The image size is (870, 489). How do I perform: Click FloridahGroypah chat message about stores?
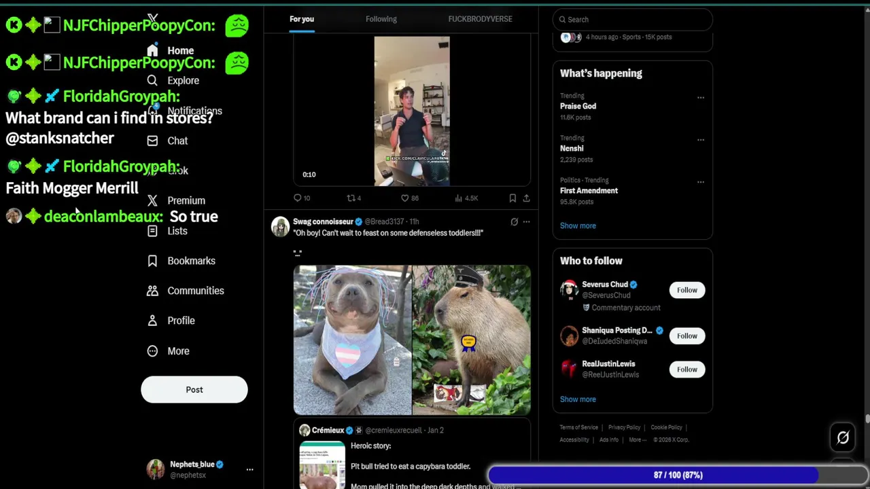click(x=109, y=128)
